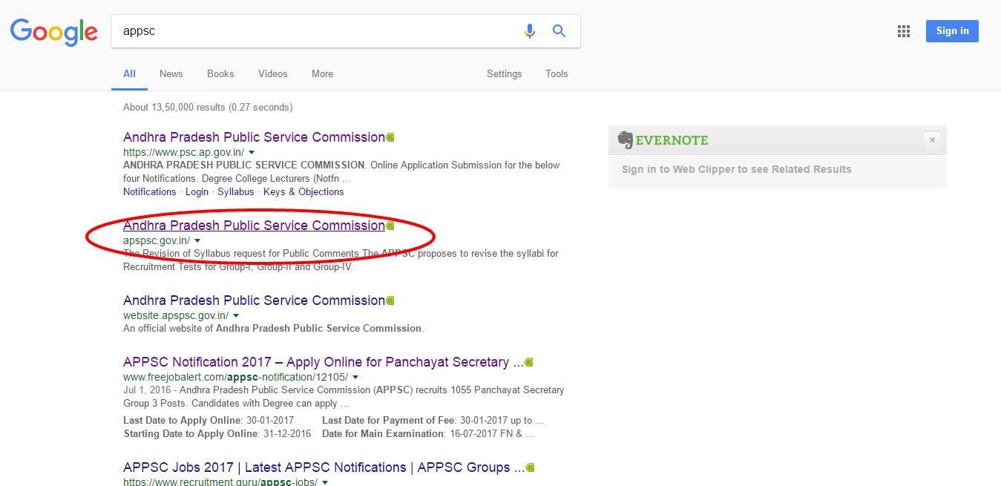
Task: Open the Login sitelink
Action: pyautogui.click(x=197, y=191)
